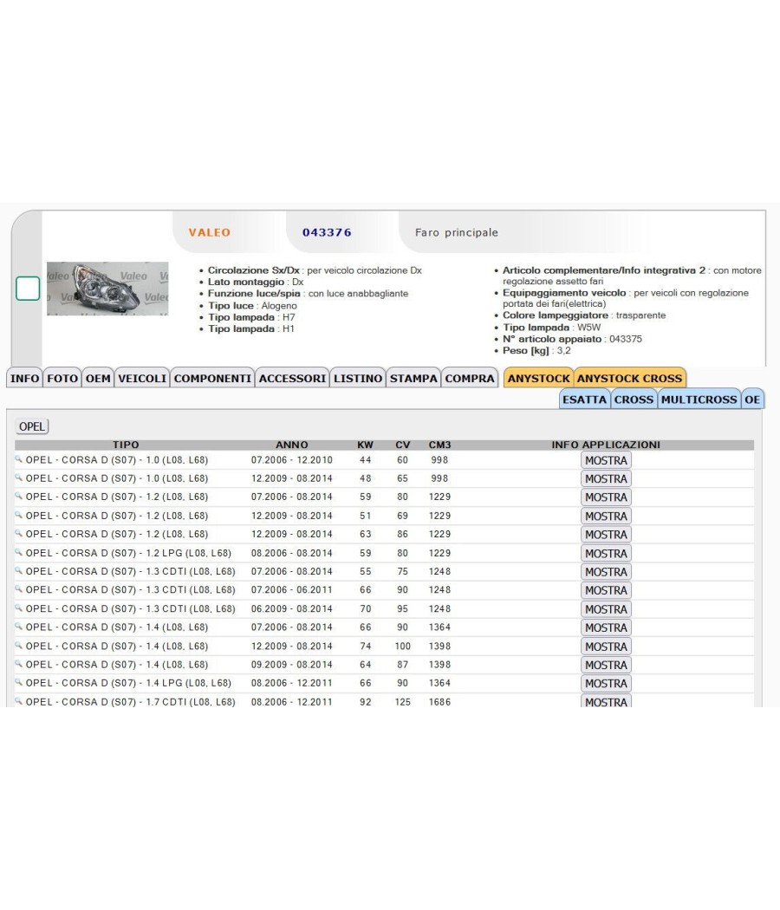Click magnifier icon for Corsa 1.0 48 kW row
This screenshot has width=780, height=910.
(x=18, y=478)
